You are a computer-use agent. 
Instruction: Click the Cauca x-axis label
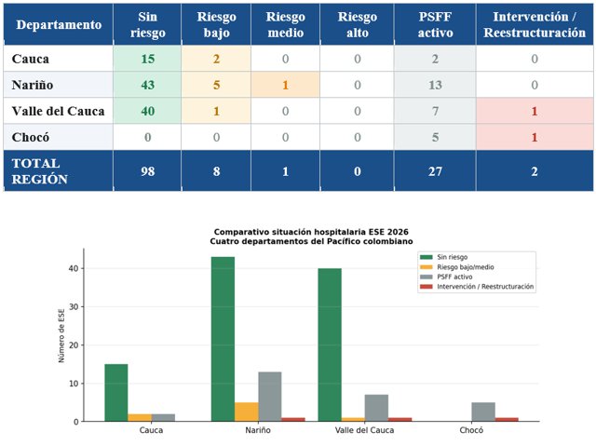(151, 430)
